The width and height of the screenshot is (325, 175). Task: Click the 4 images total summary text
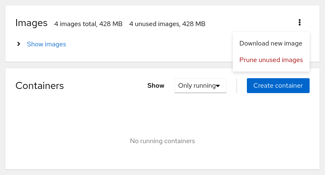point(88,24)
